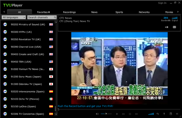182x118 pixels.
Task: Click the TVU PVR promo link
Action: (x=85, y=106)
